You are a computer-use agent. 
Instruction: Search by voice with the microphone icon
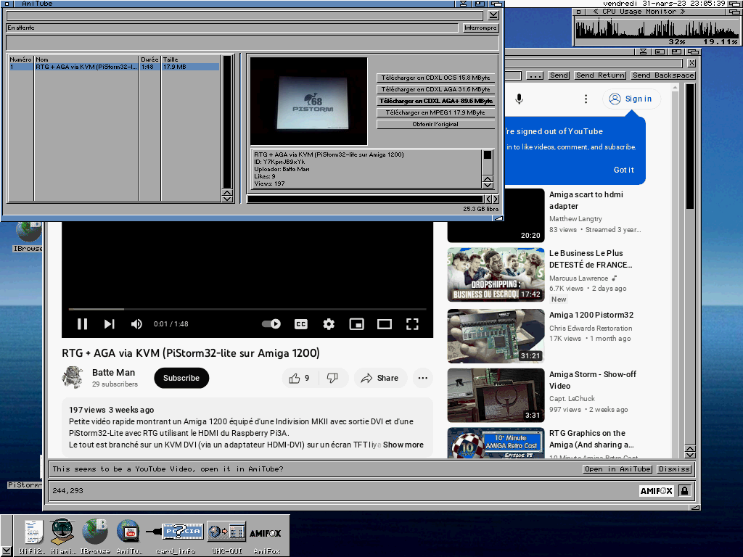[520, 99]
